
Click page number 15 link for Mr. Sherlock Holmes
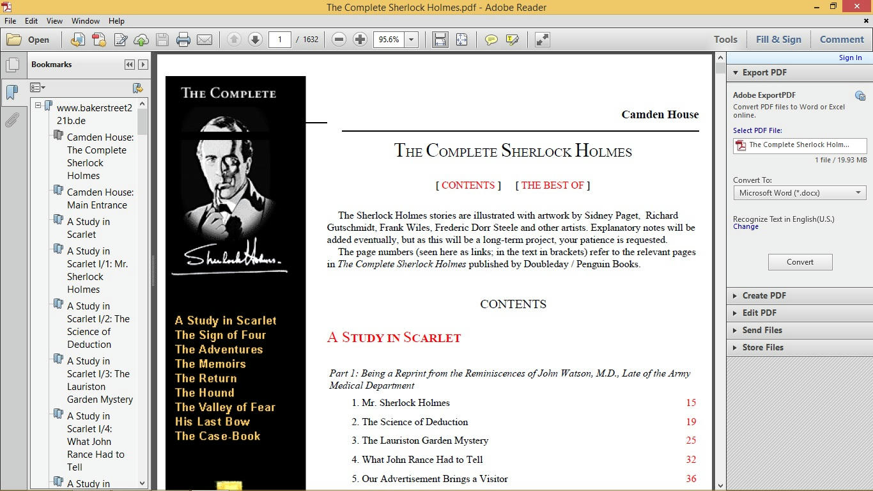tap(691, 403)
